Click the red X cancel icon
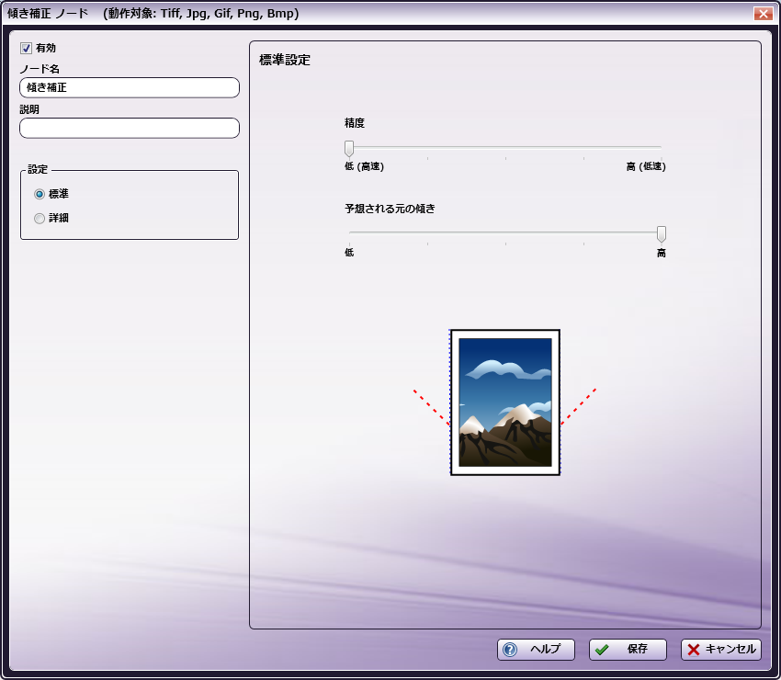Viewport: 781px width, 680px height. click(694, 650)
